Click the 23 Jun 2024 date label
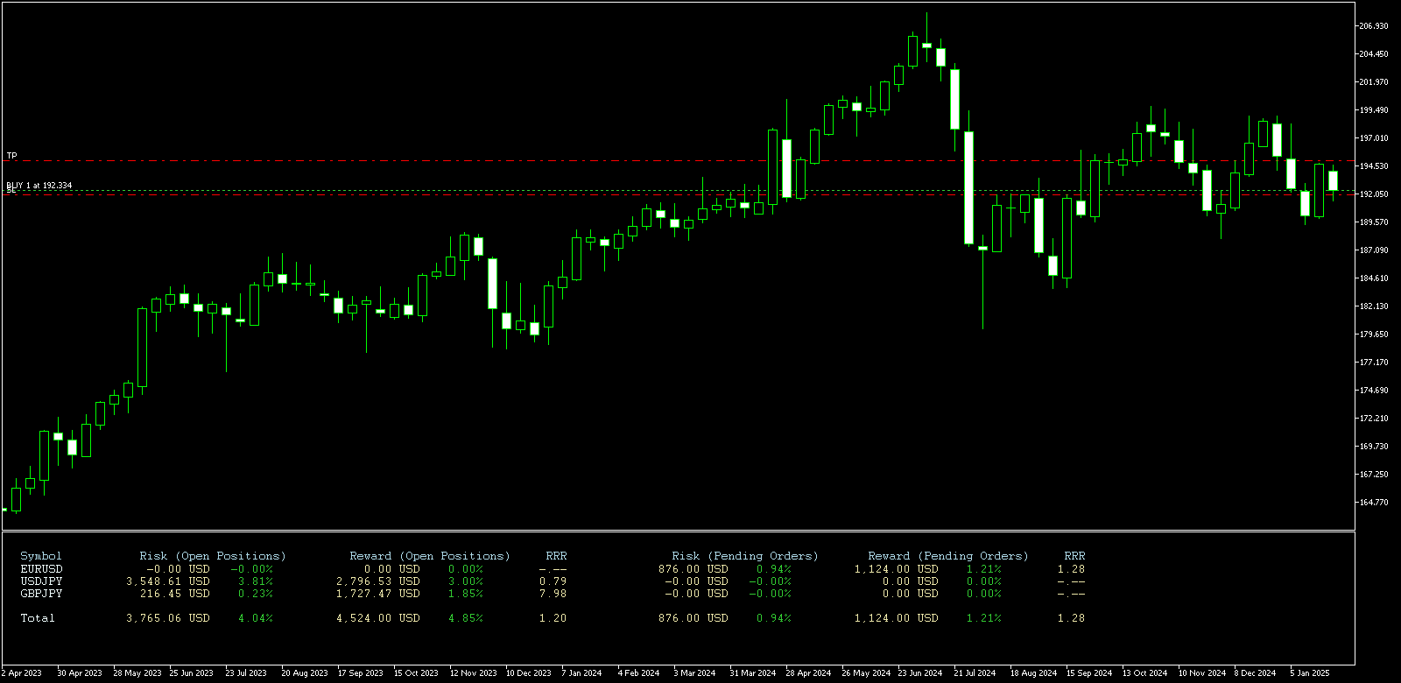The image size is (1401, 683). tap(920, 673)
